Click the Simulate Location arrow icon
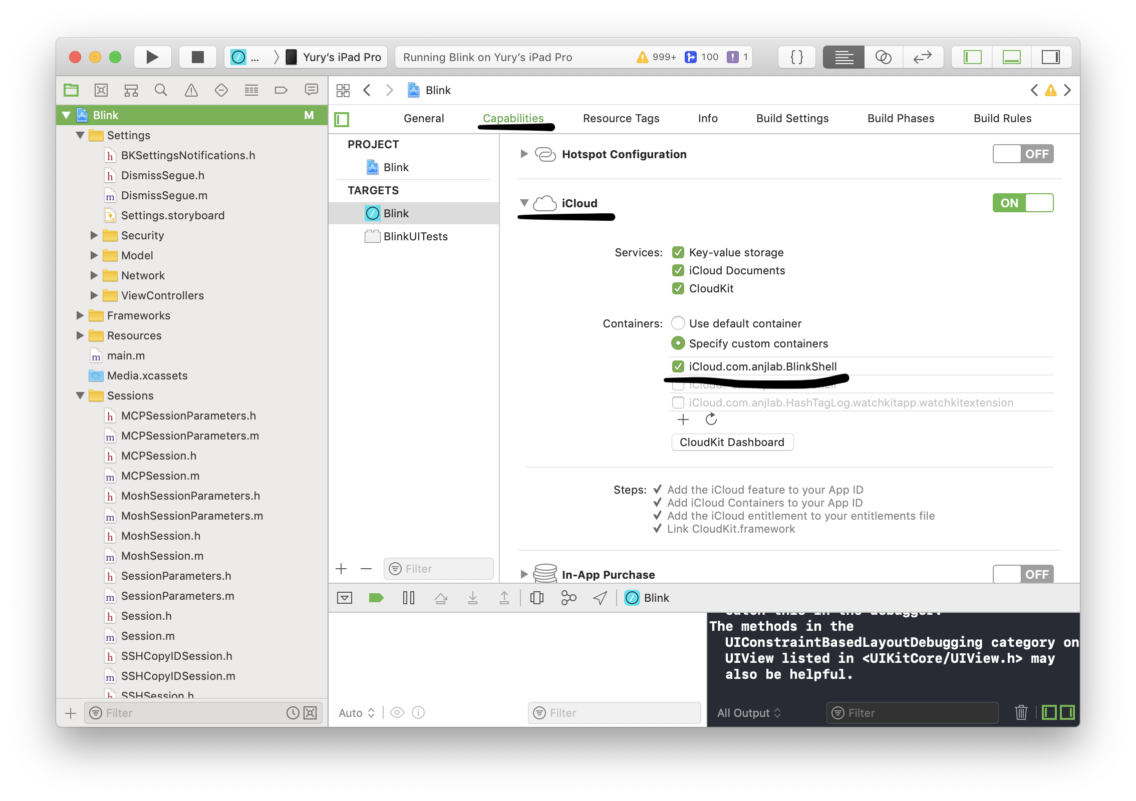1136x801 pixels. (x=600, y=598)
